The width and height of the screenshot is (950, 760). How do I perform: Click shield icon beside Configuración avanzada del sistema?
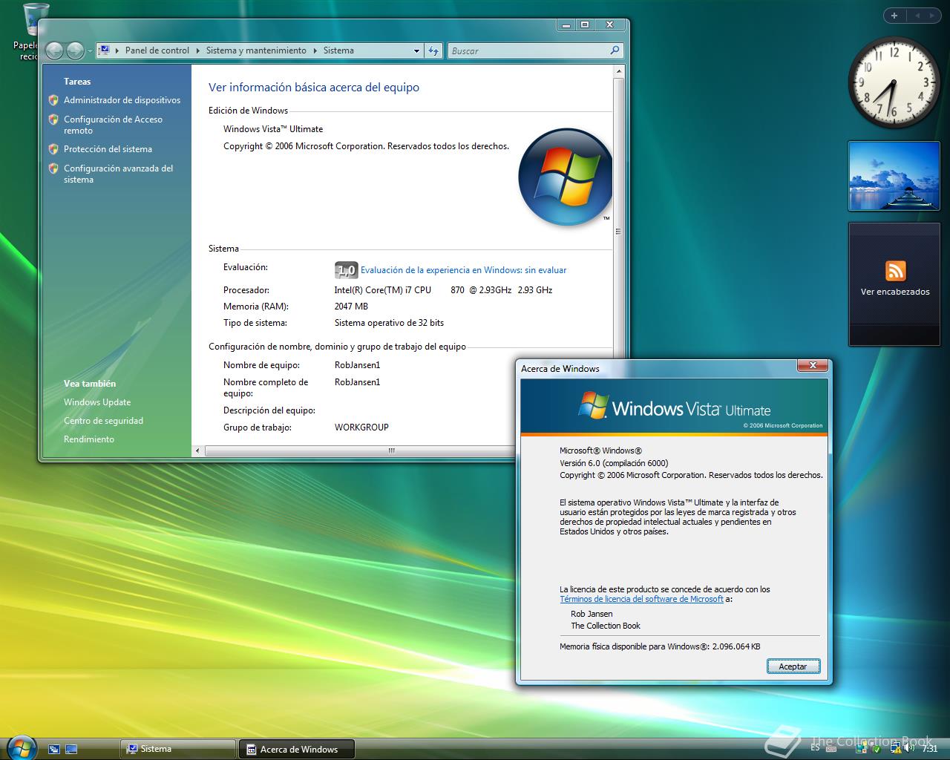pyautogui.click(x=53, y=168)
